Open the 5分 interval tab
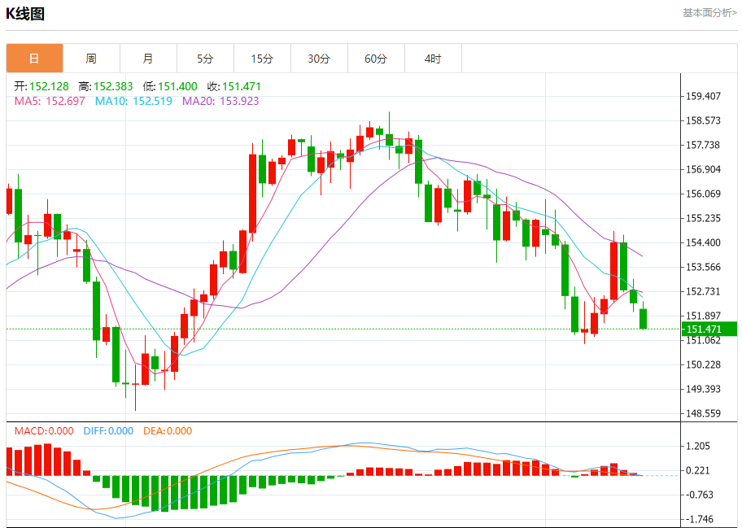742x528 pixels. [205, 59]
